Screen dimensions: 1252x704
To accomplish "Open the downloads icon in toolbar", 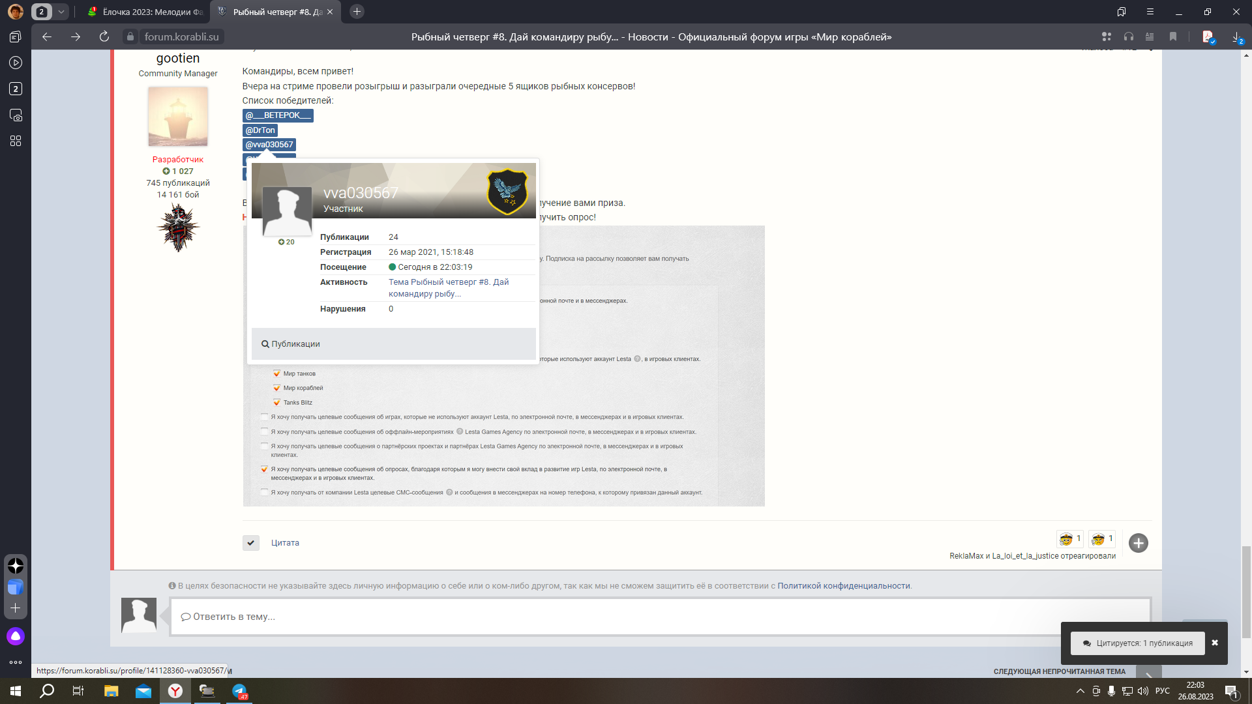I will click(1237, 37).
